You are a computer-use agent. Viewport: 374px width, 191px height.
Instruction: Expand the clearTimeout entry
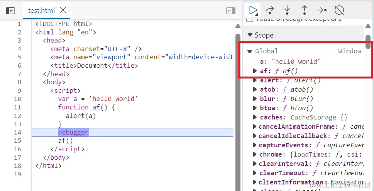pos(255,173)
